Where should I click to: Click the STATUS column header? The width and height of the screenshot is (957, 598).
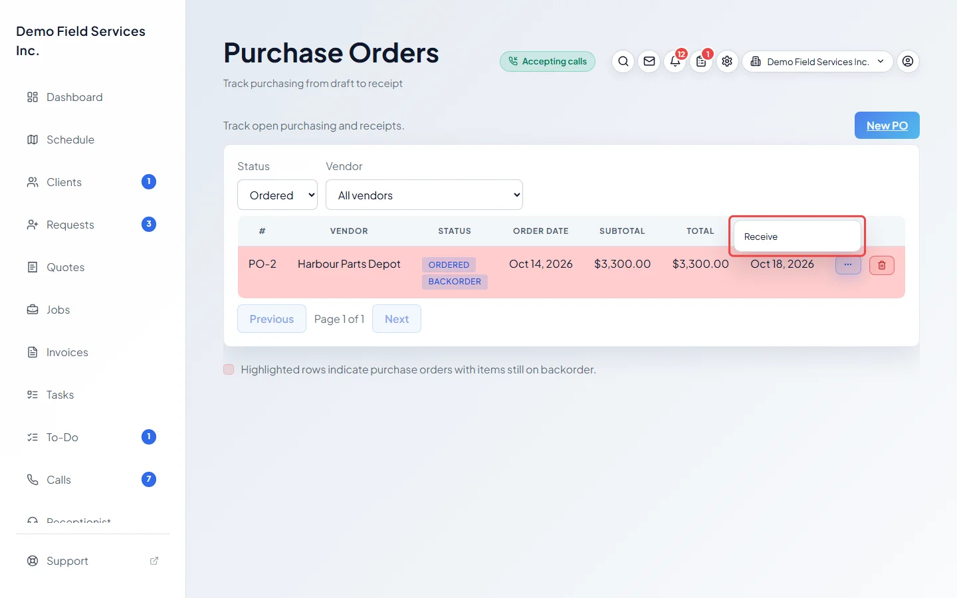[455, 231]
